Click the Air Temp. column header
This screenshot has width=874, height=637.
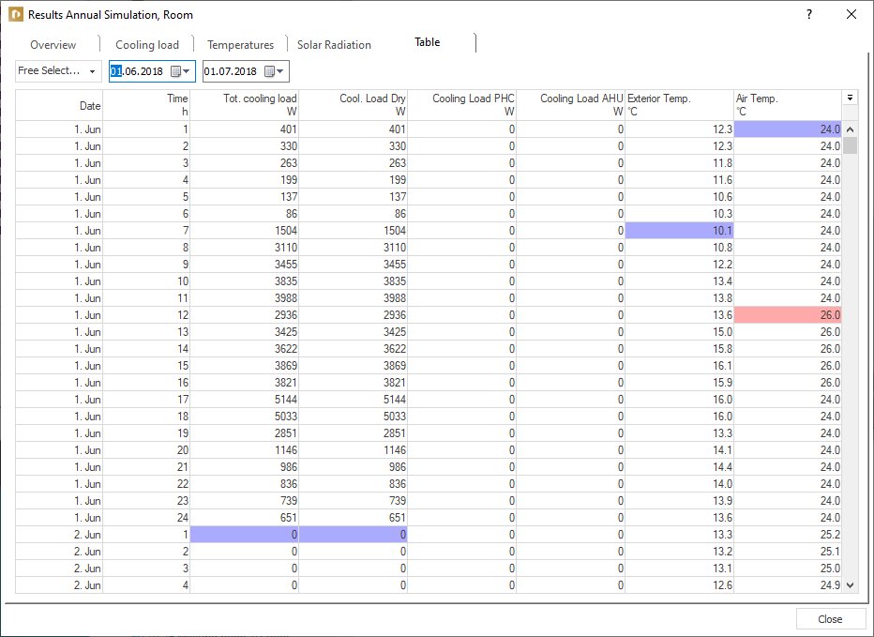(x=788, y=105)
